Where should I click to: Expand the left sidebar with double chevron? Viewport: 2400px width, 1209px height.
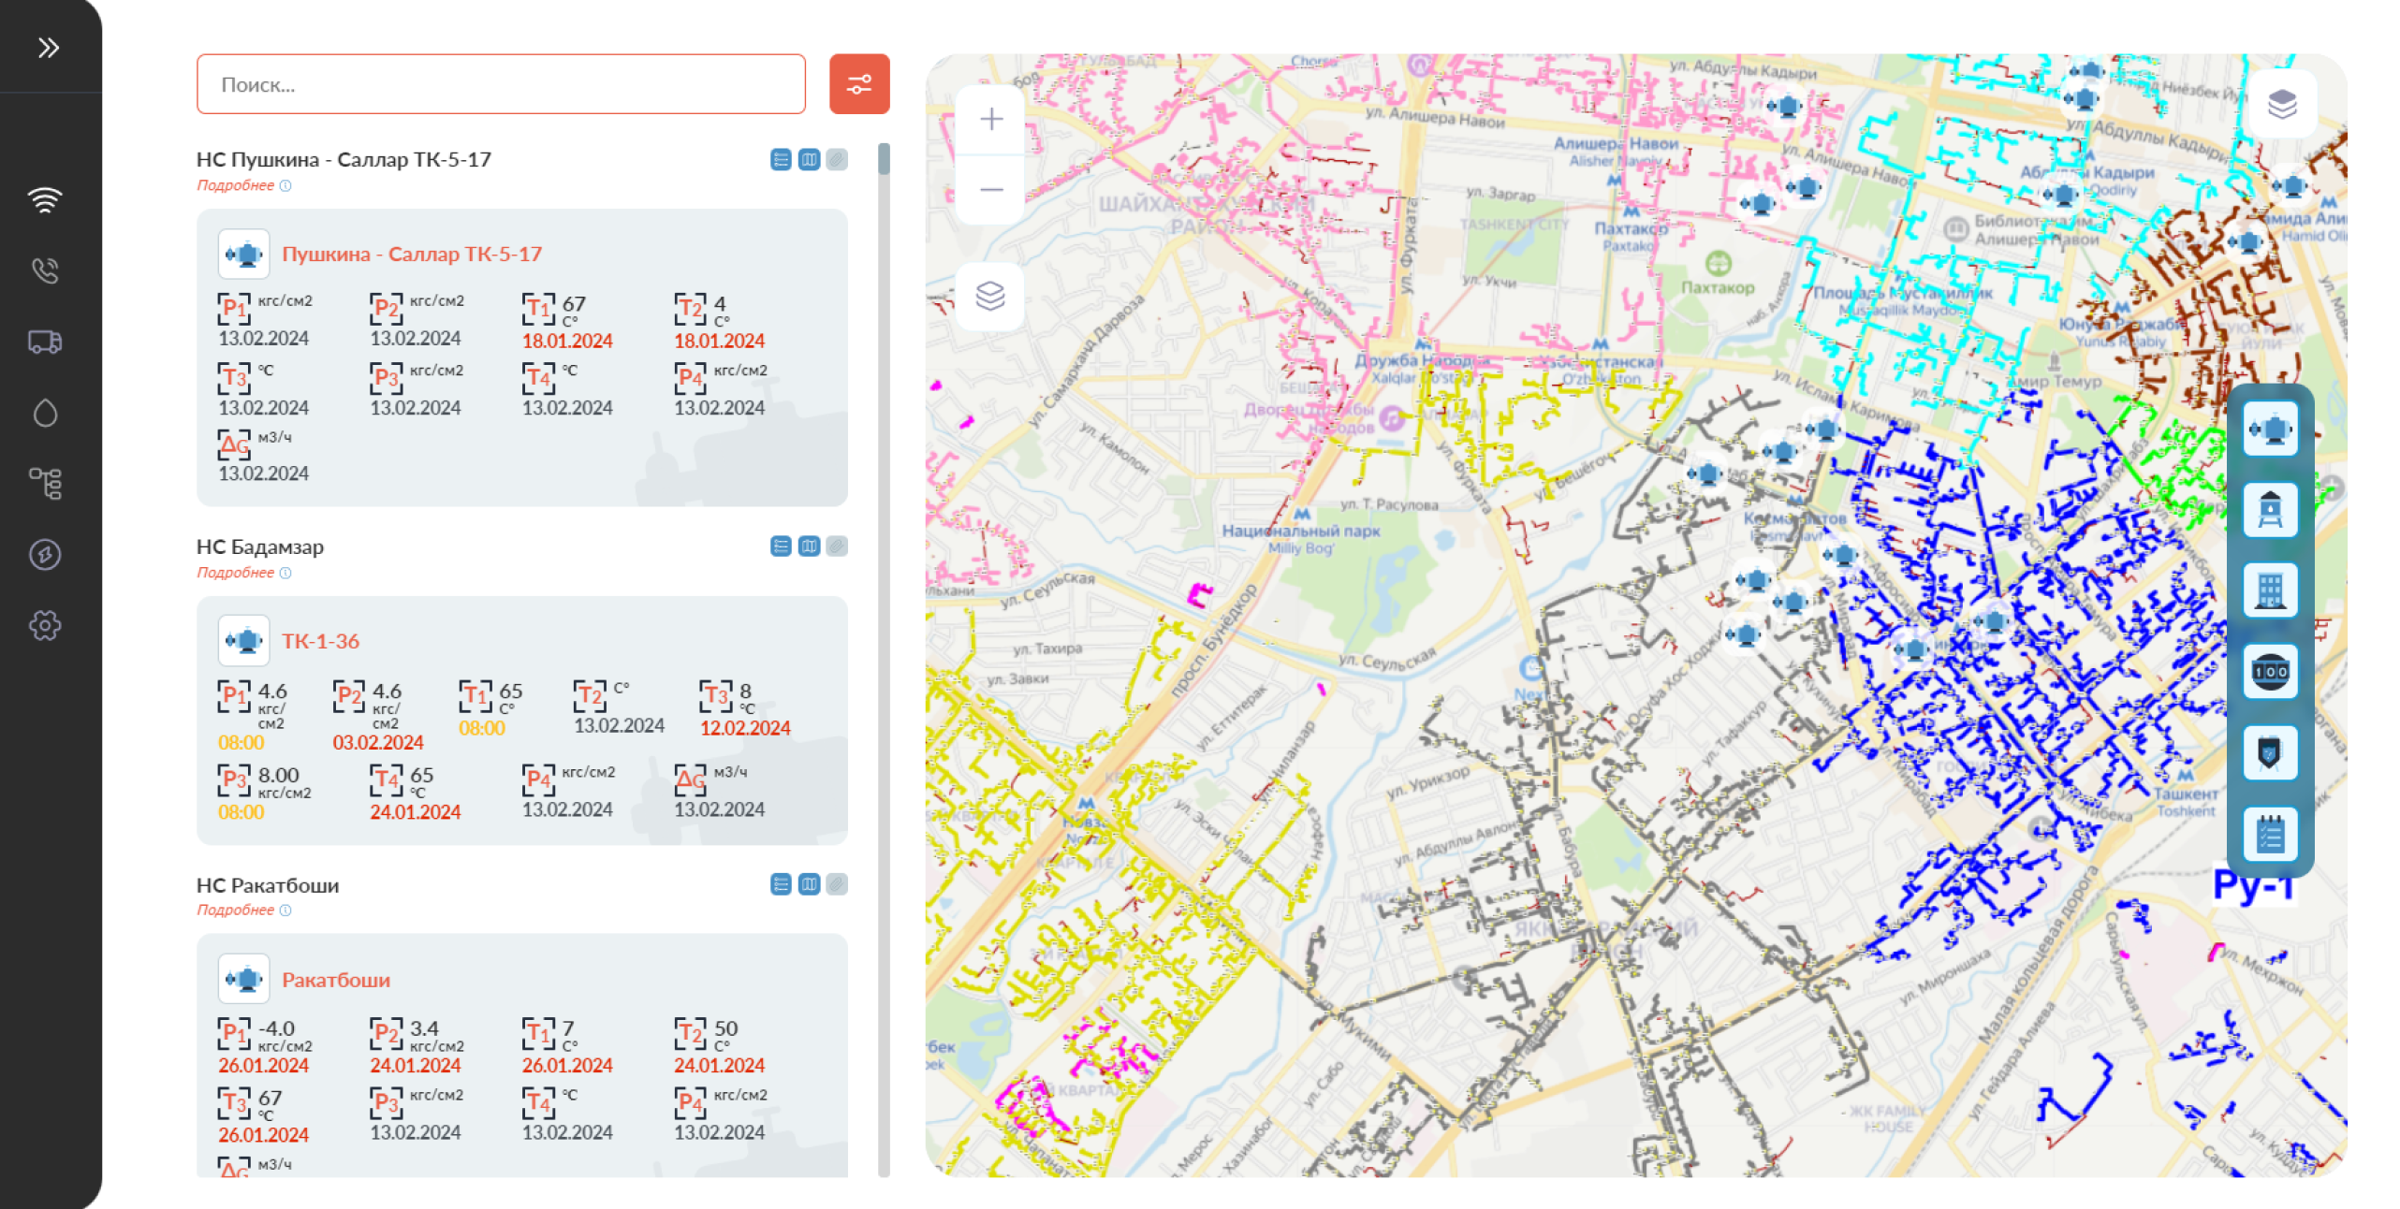coord(48,48)
